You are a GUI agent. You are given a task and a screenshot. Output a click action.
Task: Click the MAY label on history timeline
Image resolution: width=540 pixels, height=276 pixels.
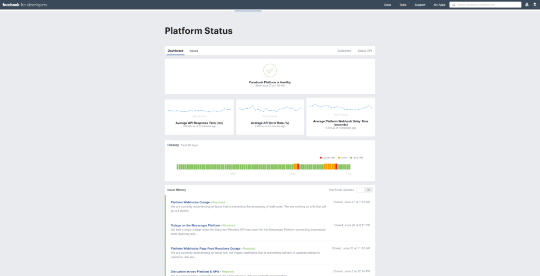[x=233, y=174]
